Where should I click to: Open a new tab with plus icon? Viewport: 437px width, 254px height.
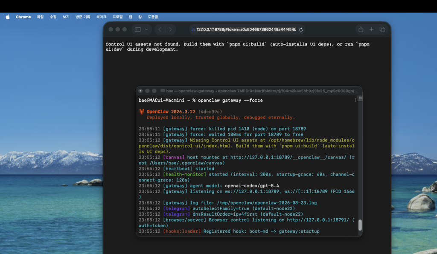click(372, 29)
